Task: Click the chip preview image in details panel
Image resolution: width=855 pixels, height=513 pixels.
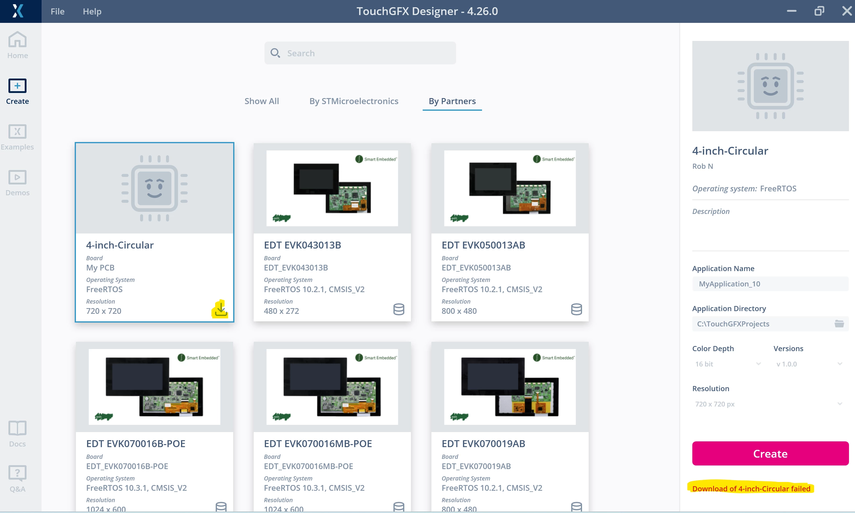Action: [x=770, y=86]
